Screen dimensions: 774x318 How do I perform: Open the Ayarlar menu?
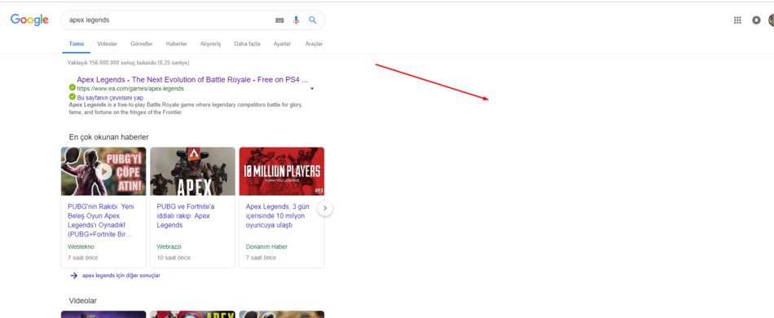click(283, 44)
